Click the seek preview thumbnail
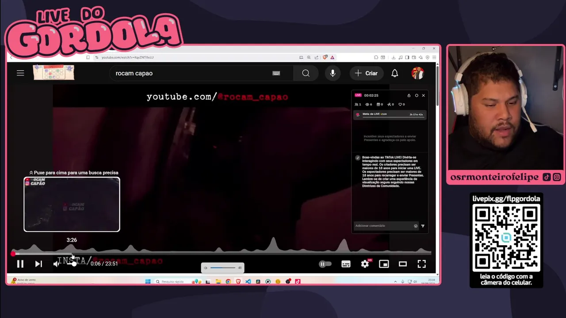Screen dimensions: 566x318 pos(72,204)
